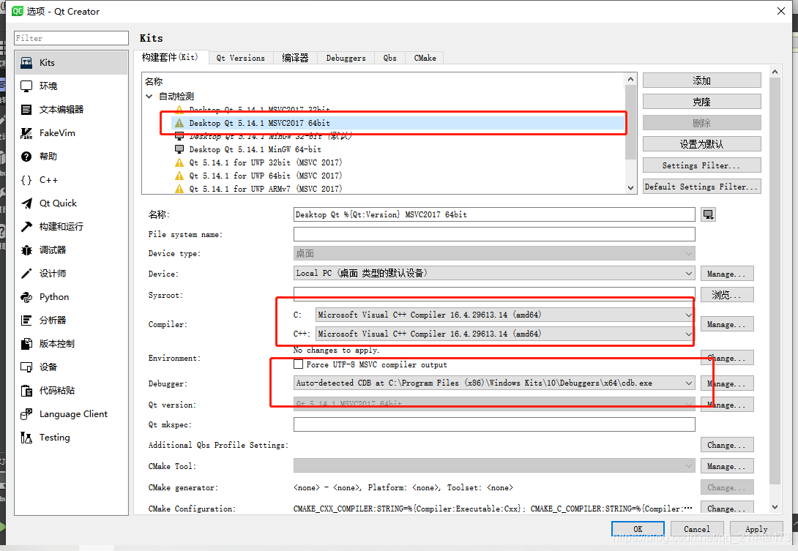Click warning icon of Qt 5.14.1 UWP 32bit
This screenshot has width=798, height=551.
pos(179,162)
